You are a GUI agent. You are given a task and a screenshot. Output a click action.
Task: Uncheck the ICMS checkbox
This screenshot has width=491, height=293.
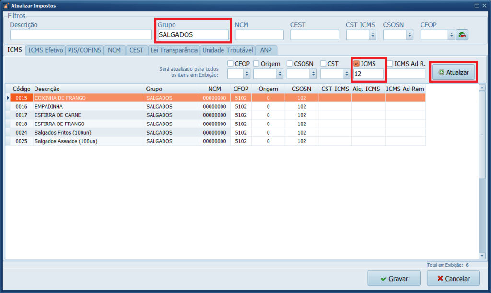pyautogui.click(x=356, y=63)
